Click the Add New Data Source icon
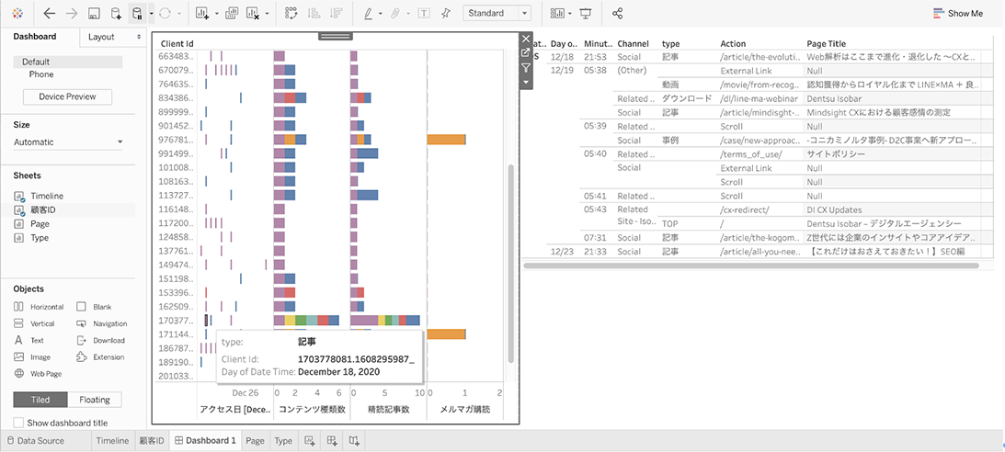The height and width of the screenshot is (452, 1005). [116, 14]
